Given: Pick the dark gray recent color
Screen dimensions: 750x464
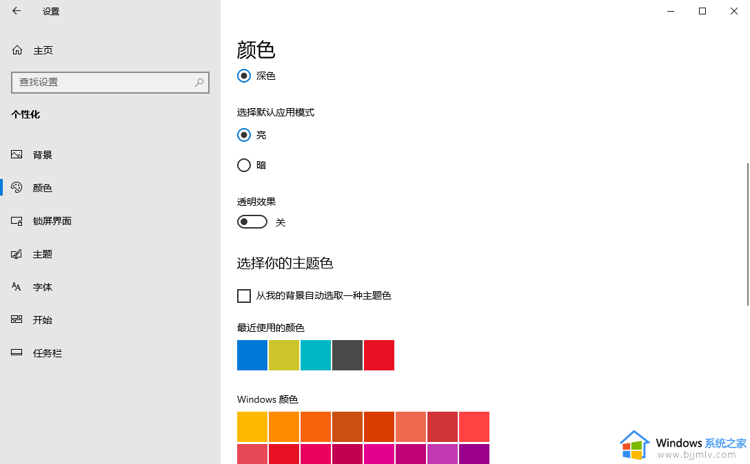Looking at the screenshot, I should [347, 355].
